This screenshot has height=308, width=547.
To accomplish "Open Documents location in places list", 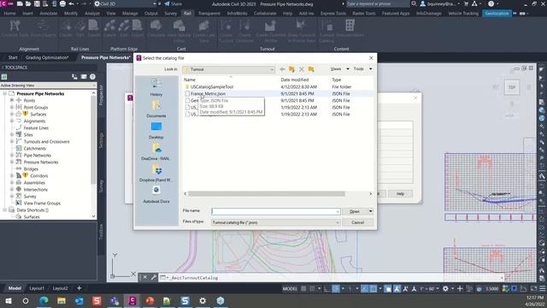I will 156,109.
